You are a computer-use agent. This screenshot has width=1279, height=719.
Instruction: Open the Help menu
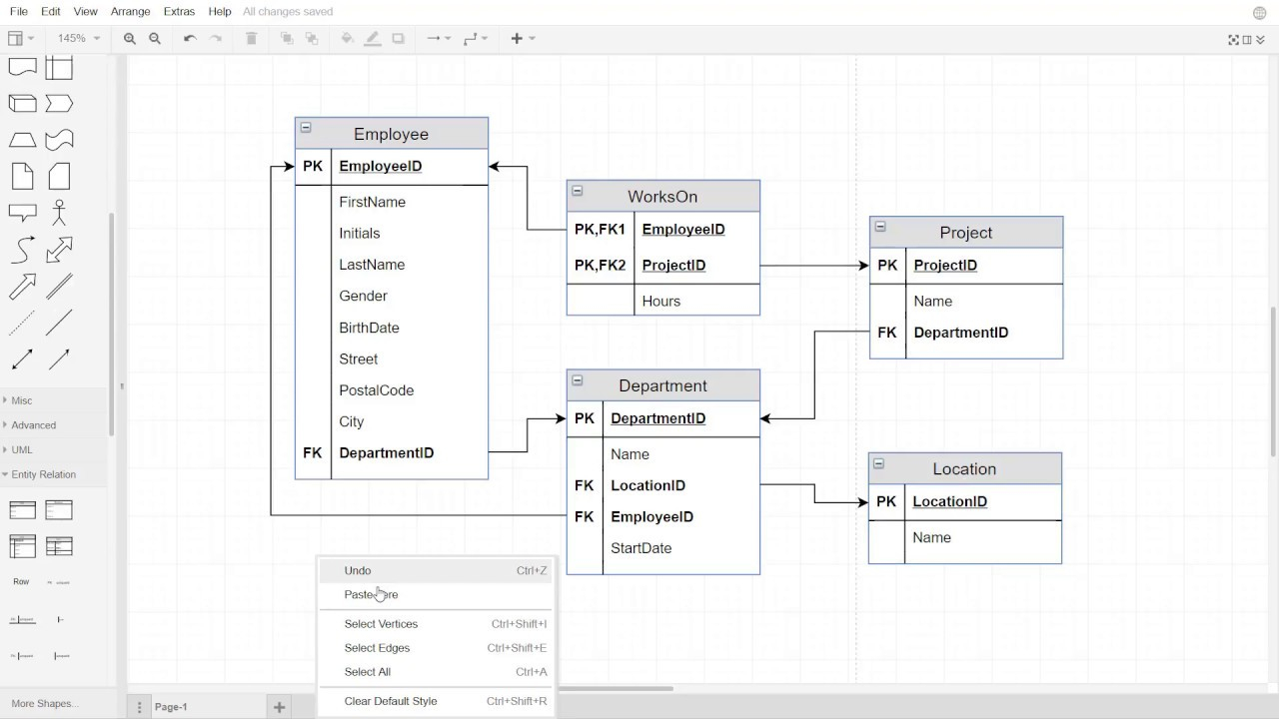tap(220, 12)
